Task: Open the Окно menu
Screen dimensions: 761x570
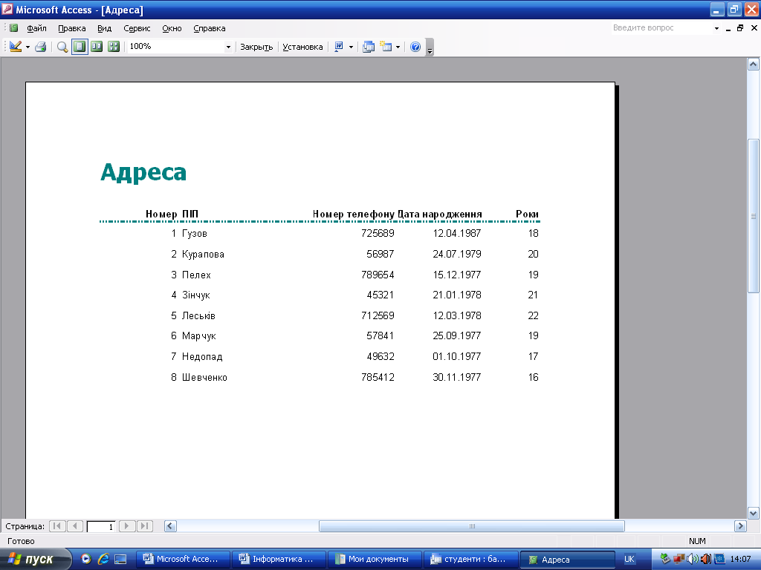Action: click(172, 28)
